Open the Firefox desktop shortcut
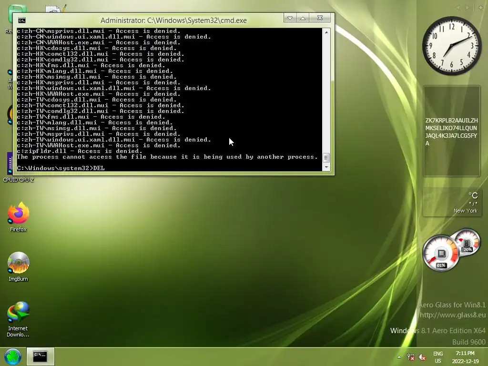Screen dimensions: 488x366 tap(18, 217)
